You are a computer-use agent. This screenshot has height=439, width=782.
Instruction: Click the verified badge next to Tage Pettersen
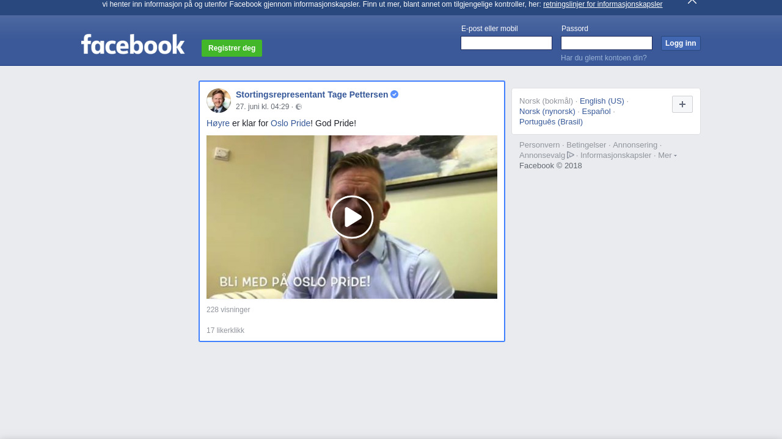click(395, 95)
